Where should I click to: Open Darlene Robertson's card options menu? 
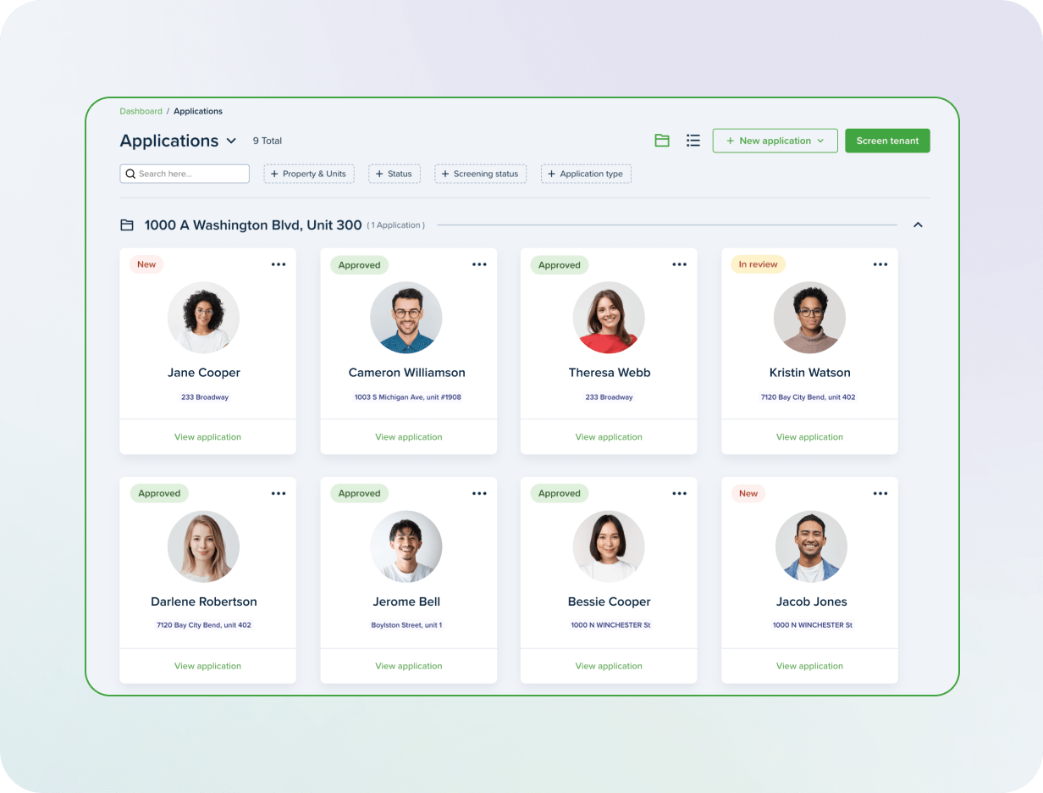pyautogui.click(x=279, y=492)
